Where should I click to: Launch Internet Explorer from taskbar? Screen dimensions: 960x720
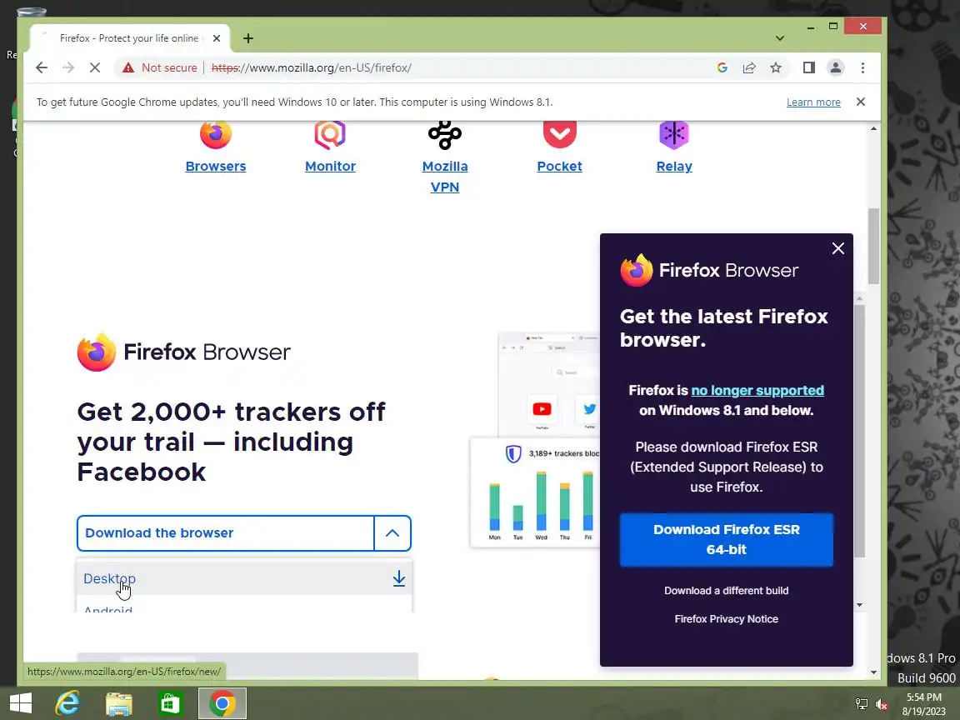click(x=67, y=703)
